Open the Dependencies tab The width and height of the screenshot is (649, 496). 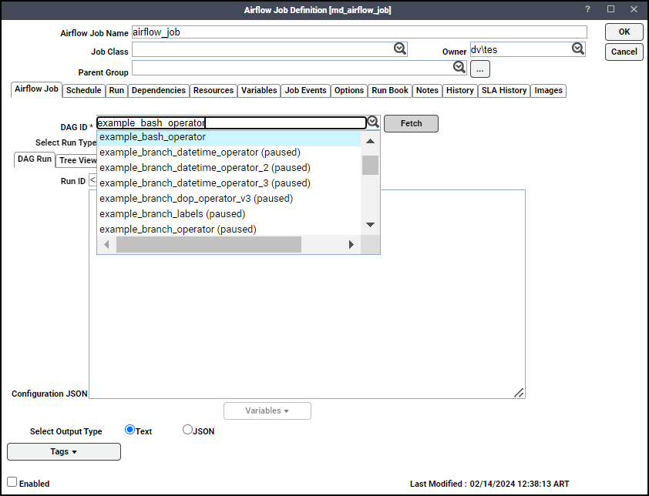159,90
